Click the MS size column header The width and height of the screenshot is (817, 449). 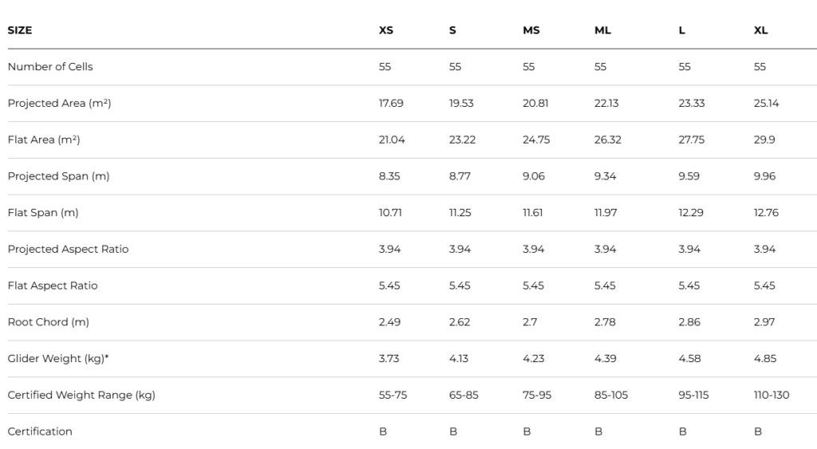point(531,30)
